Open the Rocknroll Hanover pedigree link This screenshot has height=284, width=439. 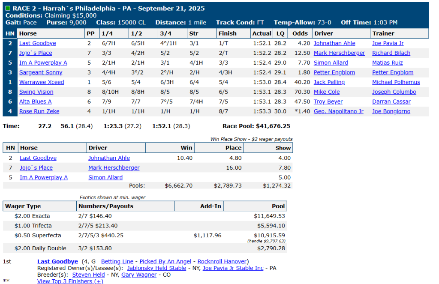222,261
